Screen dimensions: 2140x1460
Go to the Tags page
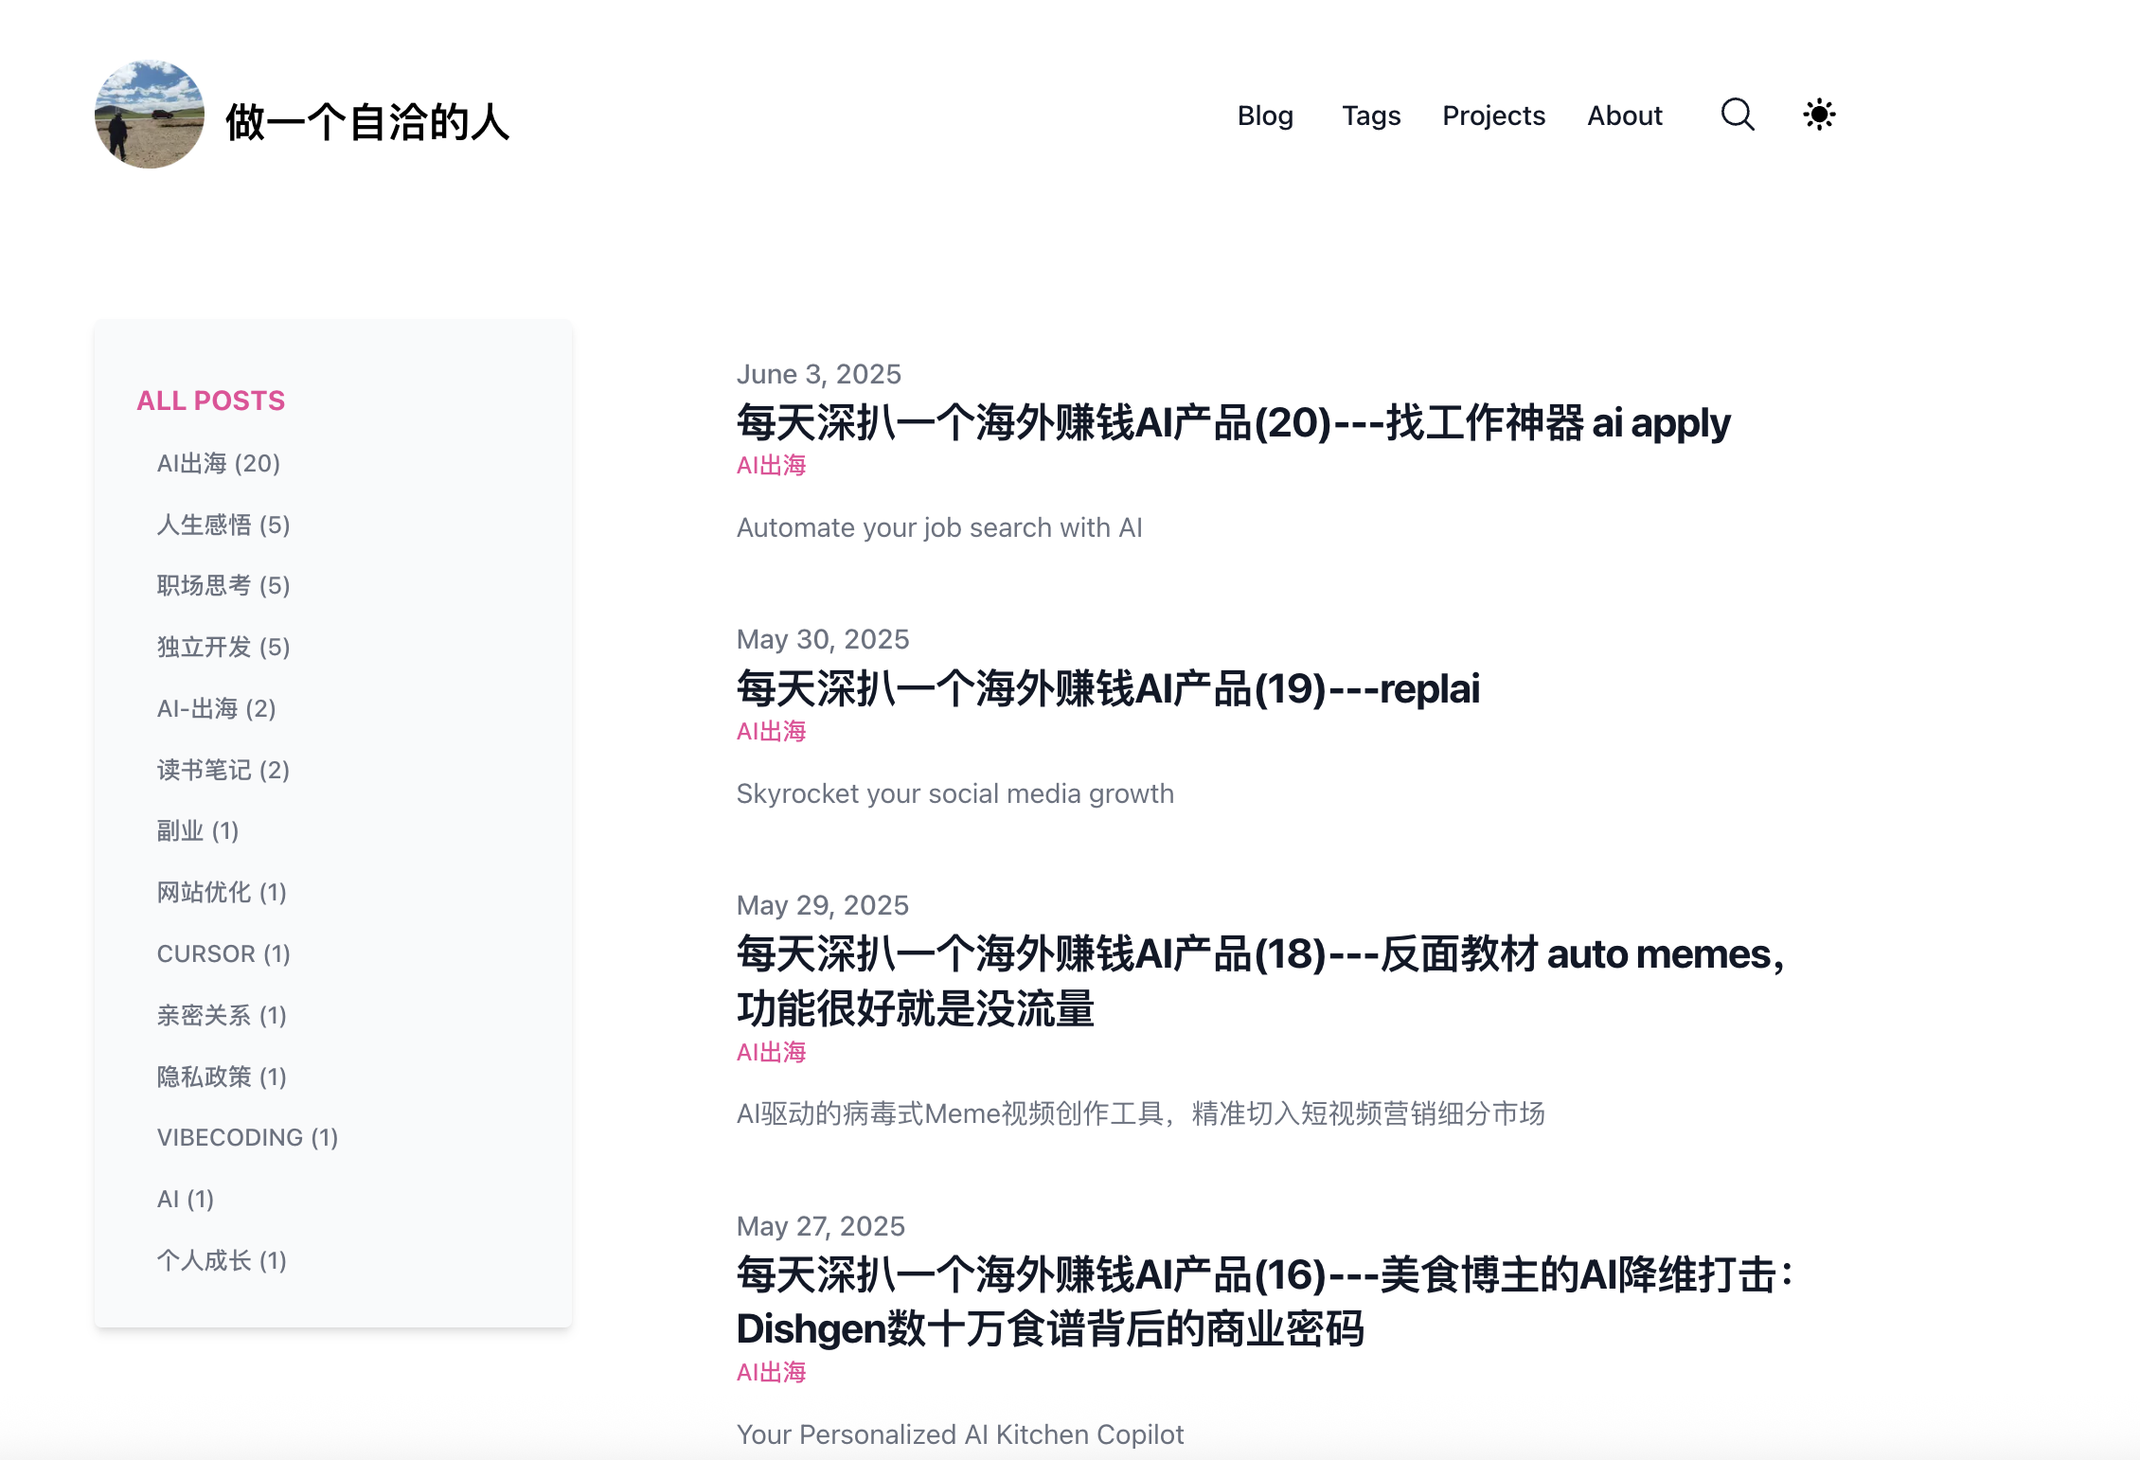click(x=1370, y=116)
